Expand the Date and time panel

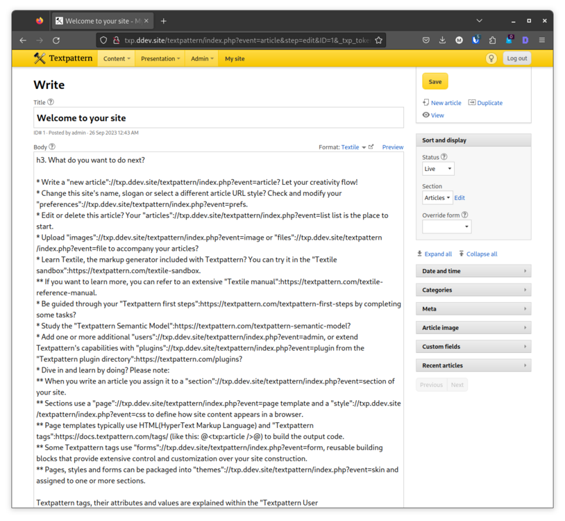473,271
